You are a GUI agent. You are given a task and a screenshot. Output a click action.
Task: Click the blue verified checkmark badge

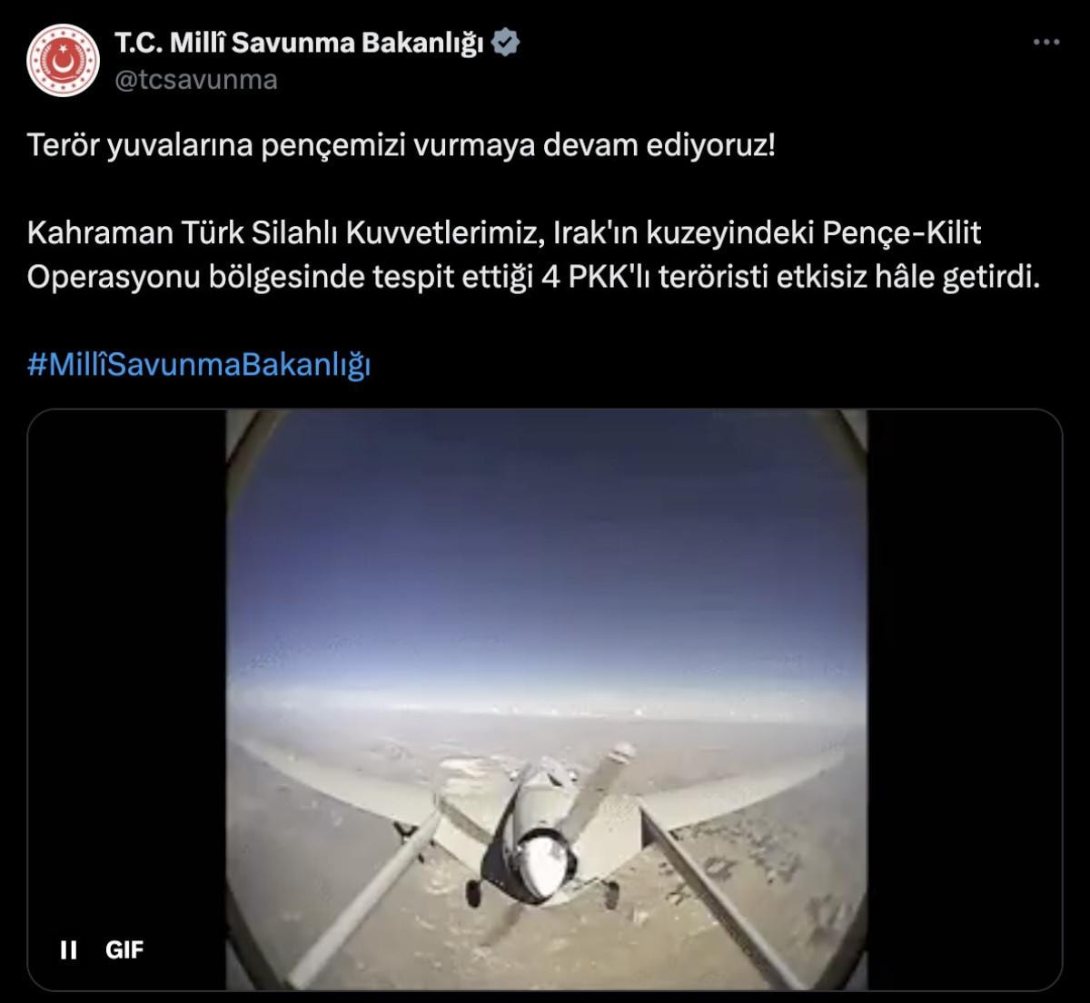505,42
